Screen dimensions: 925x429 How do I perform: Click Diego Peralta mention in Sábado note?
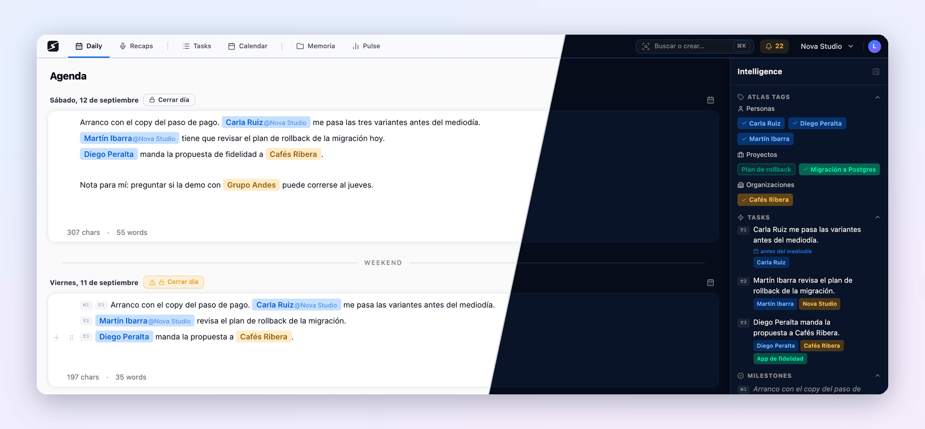109,154
